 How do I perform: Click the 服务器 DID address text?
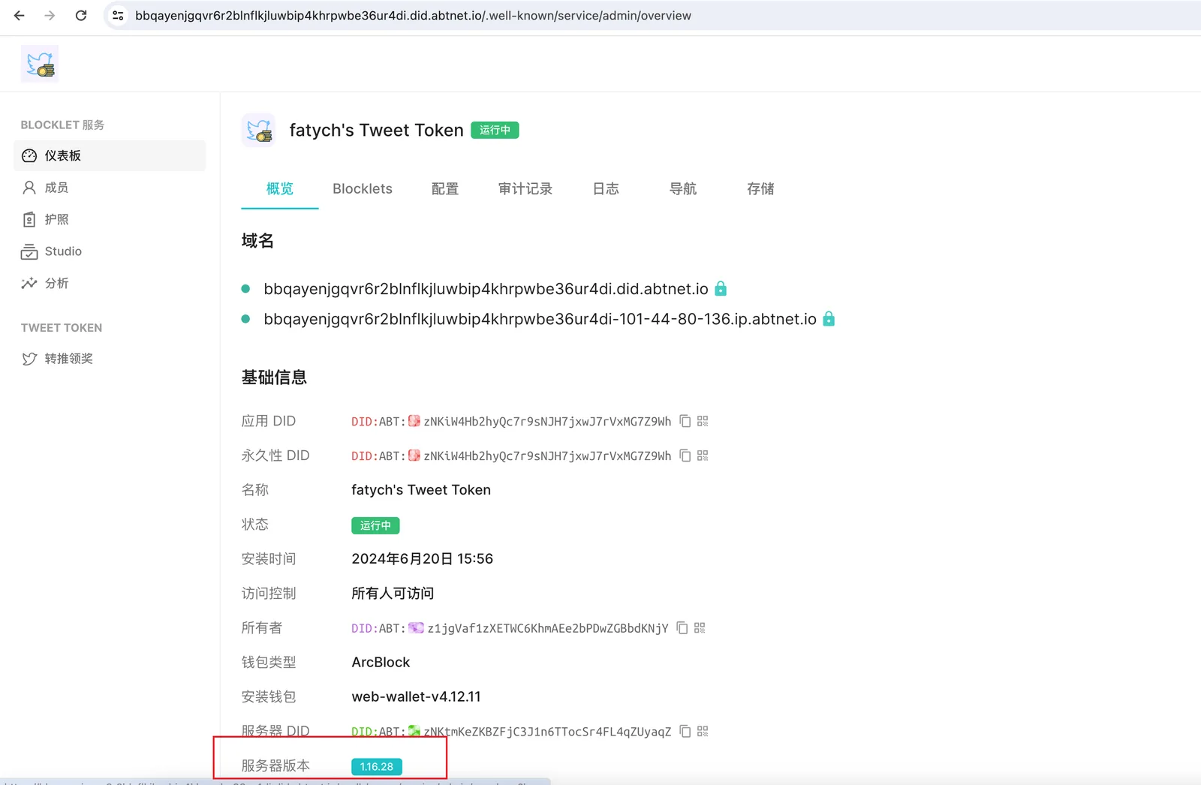click(547, 732)
